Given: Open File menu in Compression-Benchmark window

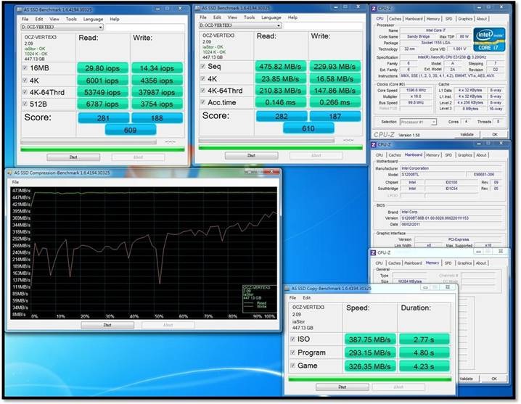Looking at the screenshot, I should click(15, 182).
